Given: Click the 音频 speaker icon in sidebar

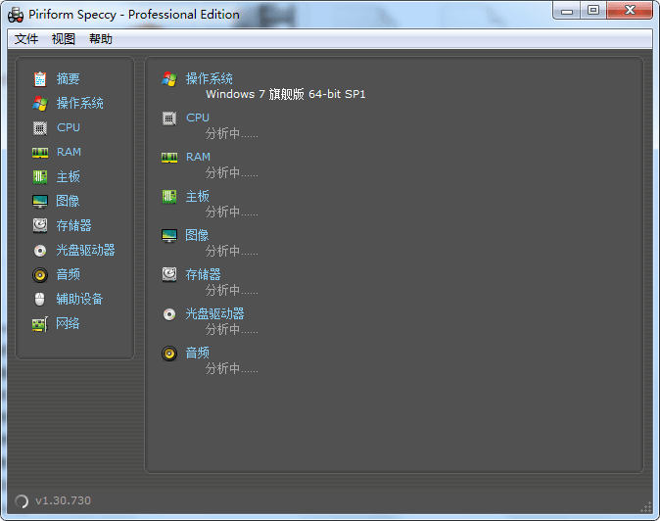Looking at the screenshot, I should coord(40,274).
